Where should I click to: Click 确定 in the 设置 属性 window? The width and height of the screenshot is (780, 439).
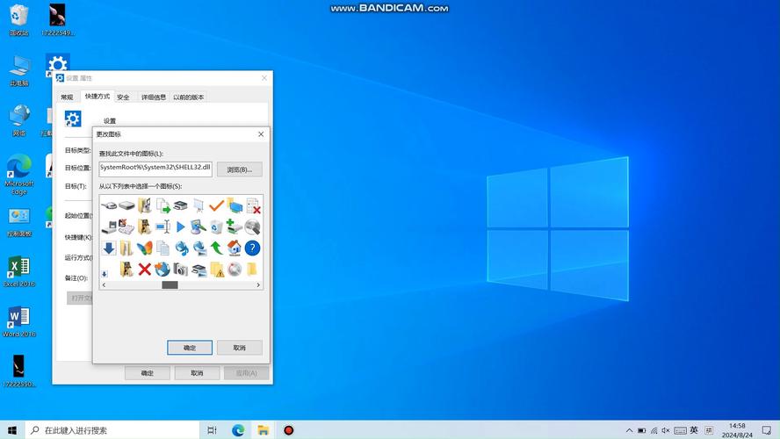click(148, 373)
